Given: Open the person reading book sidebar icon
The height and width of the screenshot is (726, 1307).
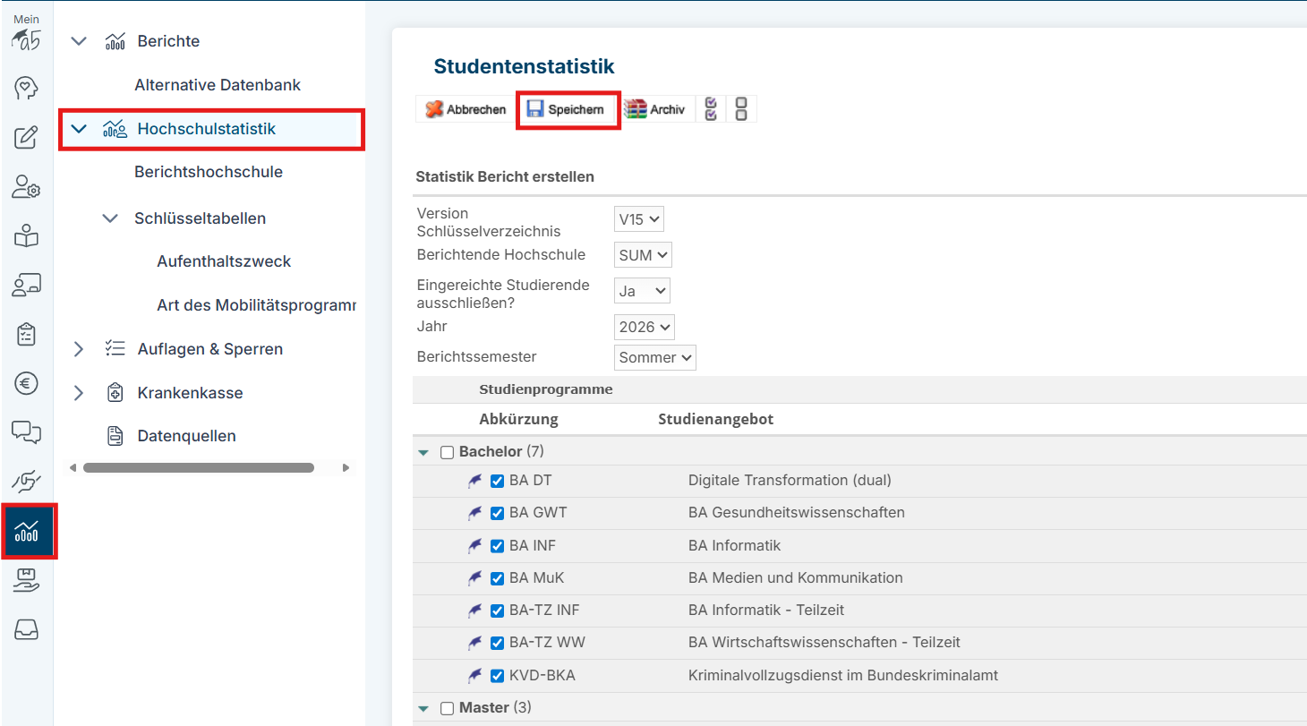Looking at the screenshot, I should [26, 236].
